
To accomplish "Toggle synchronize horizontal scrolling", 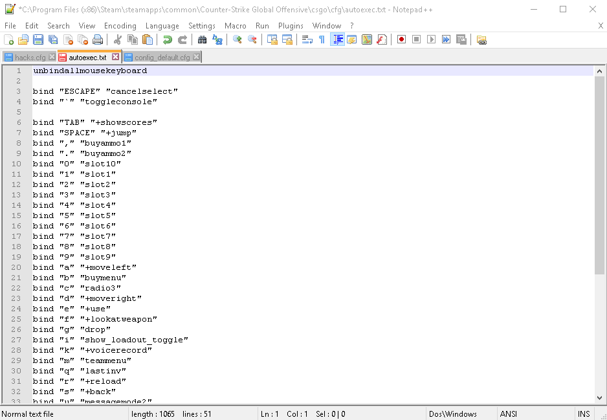I will (287, 39).
